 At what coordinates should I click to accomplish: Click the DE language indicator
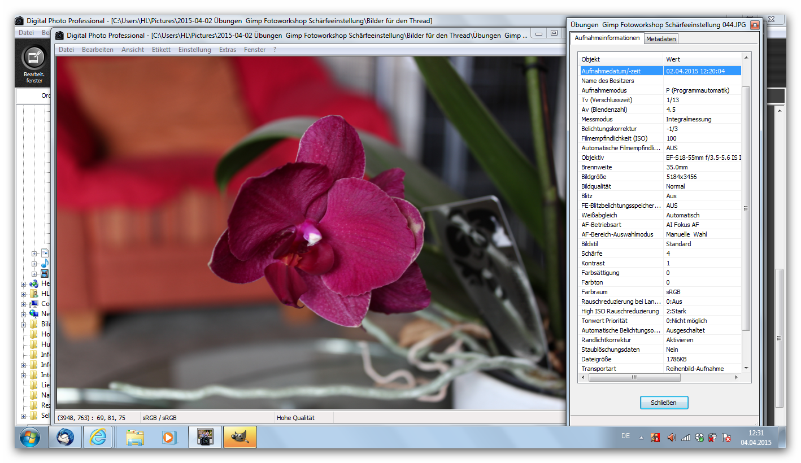tap(625, 436)
